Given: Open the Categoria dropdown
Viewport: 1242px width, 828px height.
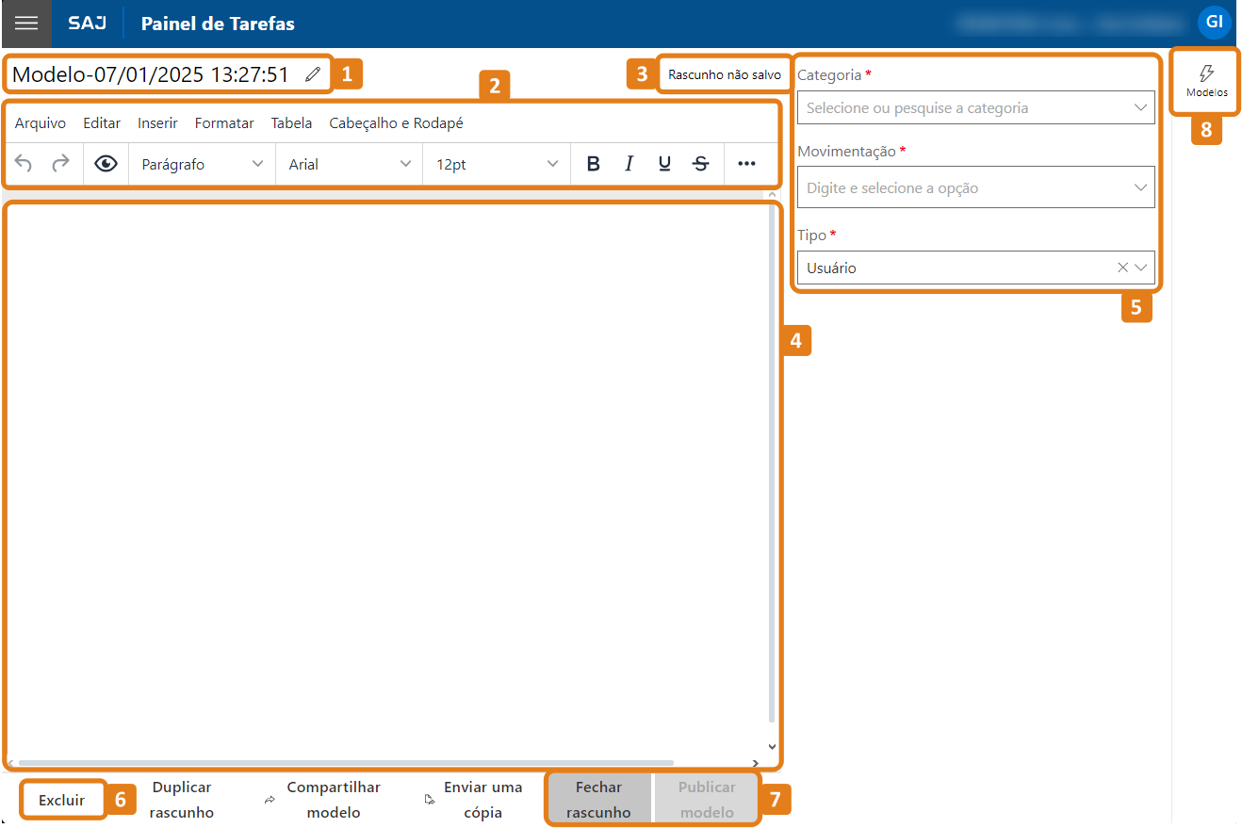Looking at the screenshot, I should click(975, 106).
